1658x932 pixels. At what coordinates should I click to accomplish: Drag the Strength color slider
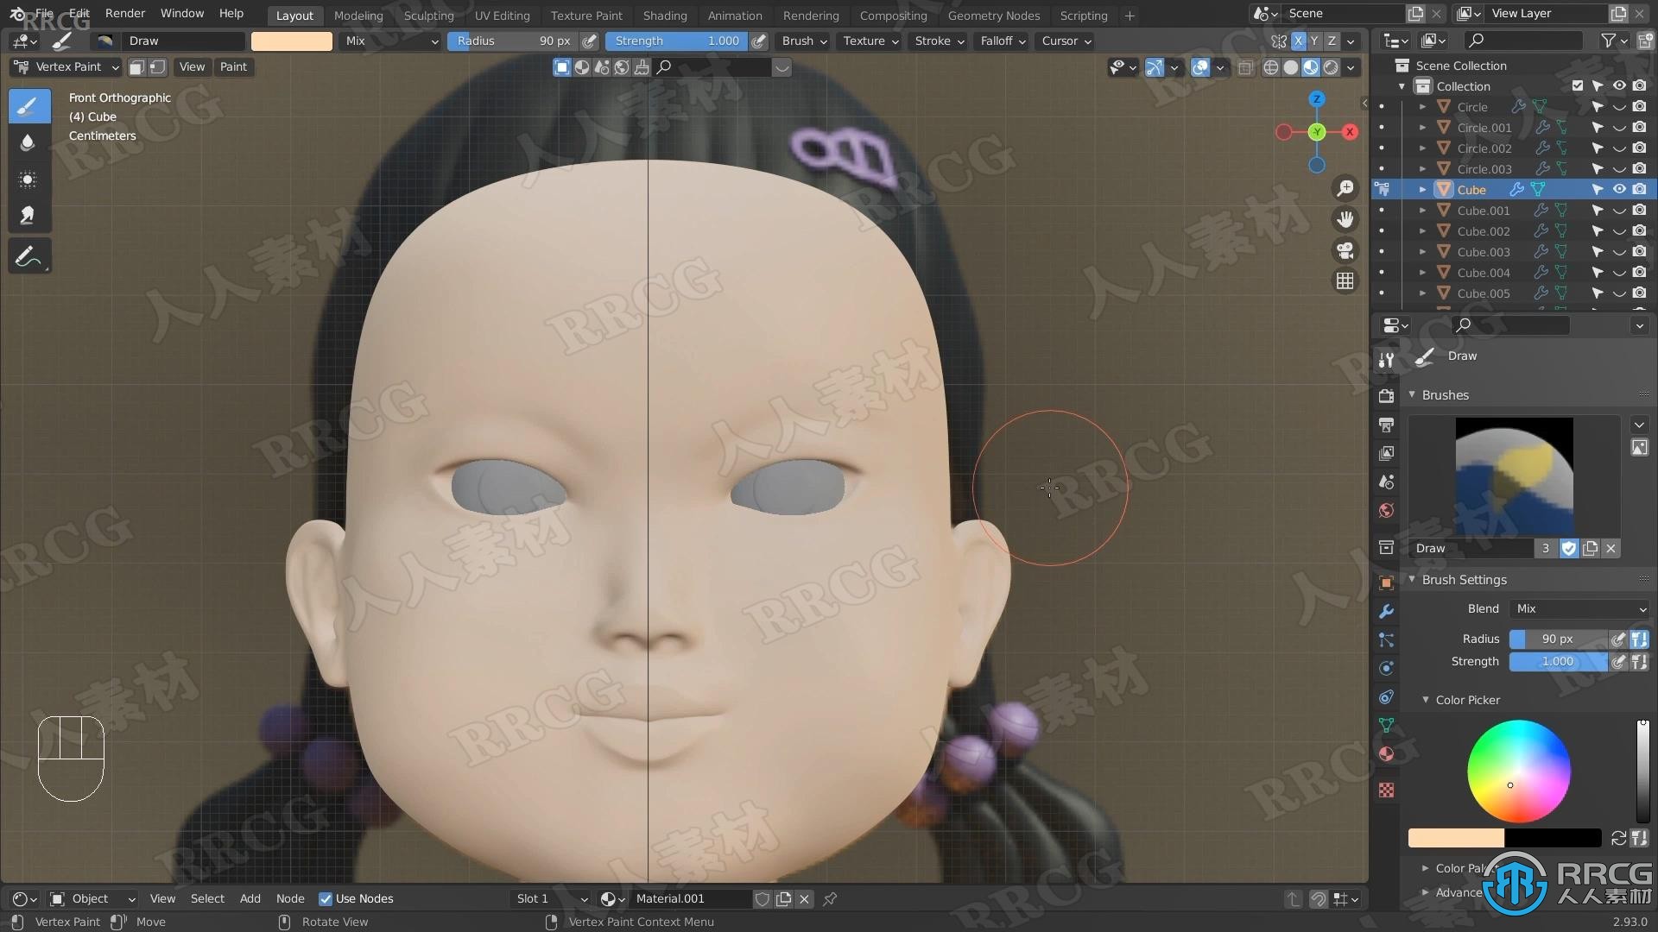click(x=1557, y=661)
